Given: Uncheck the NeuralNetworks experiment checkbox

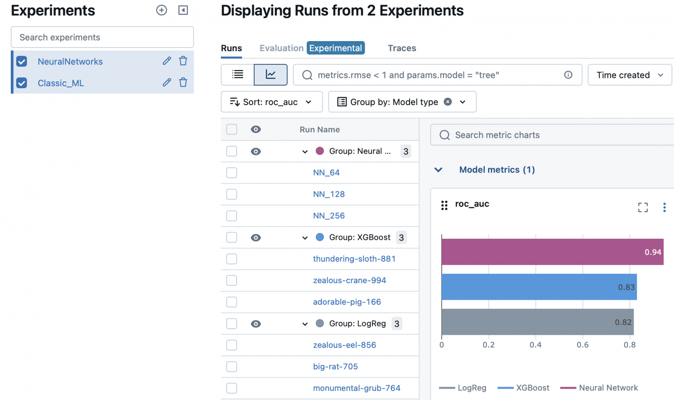Looking at the screenshot, I should point(22,61).
